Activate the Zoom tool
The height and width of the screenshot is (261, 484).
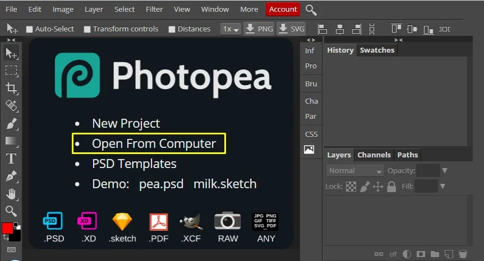(11, 211)
